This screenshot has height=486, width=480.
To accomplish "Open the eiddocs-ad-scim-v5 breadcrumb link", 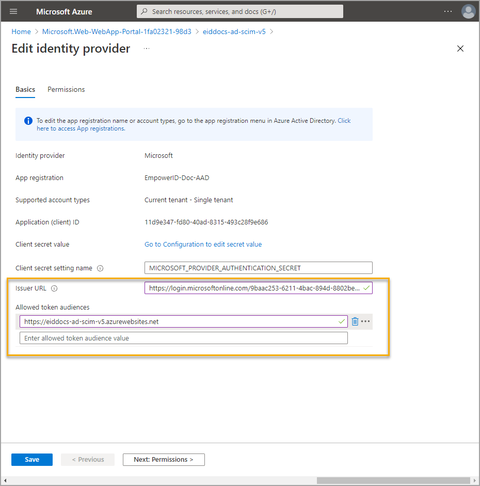I will coord(233,31).
